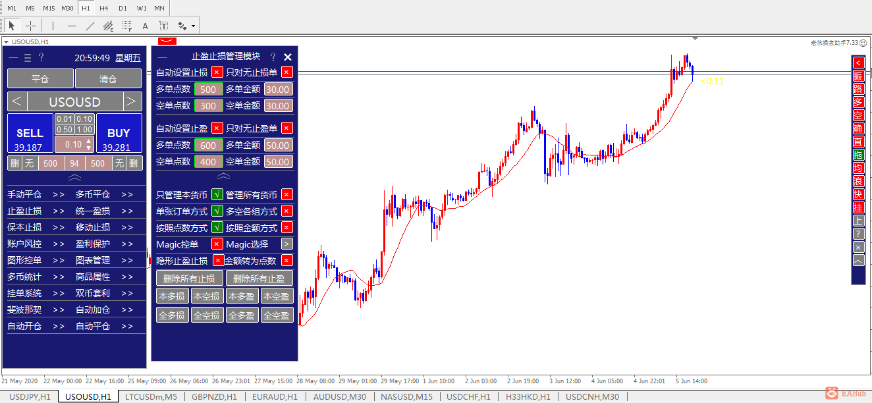This screenshot has width=872, height=403.
Task: Close the 止盈止损管理模块 panel
Action: coord(287,57)
